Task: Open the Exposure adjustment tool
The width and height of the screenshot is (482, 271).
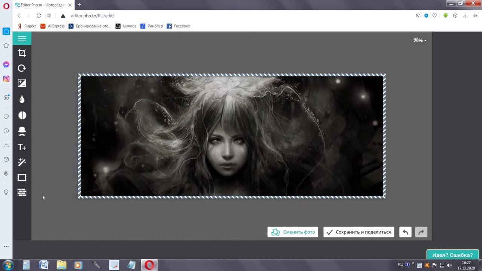Action: coord(22,83)
